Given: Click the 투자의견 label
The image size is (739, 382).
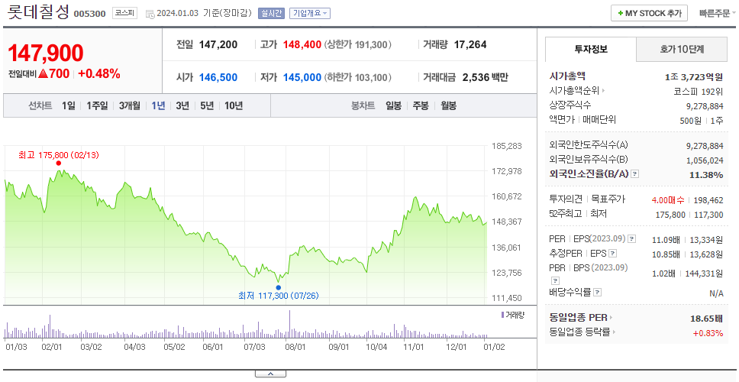Looking at the screenshot, I should [566, 199].
